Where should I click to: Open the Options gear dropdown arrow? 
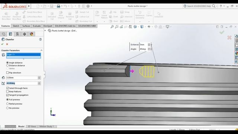[91, 6]
